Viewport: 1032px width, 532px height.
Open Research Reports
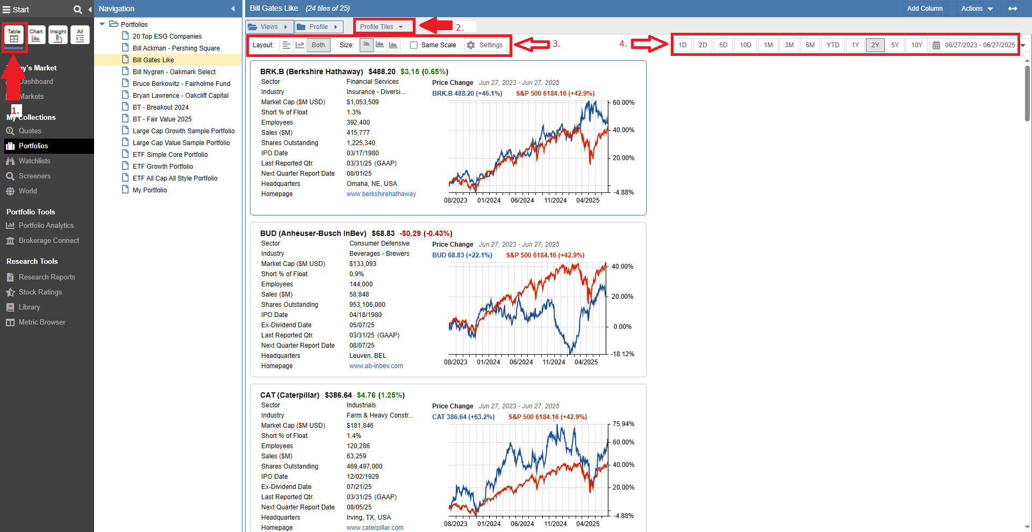tap(47, 277)
